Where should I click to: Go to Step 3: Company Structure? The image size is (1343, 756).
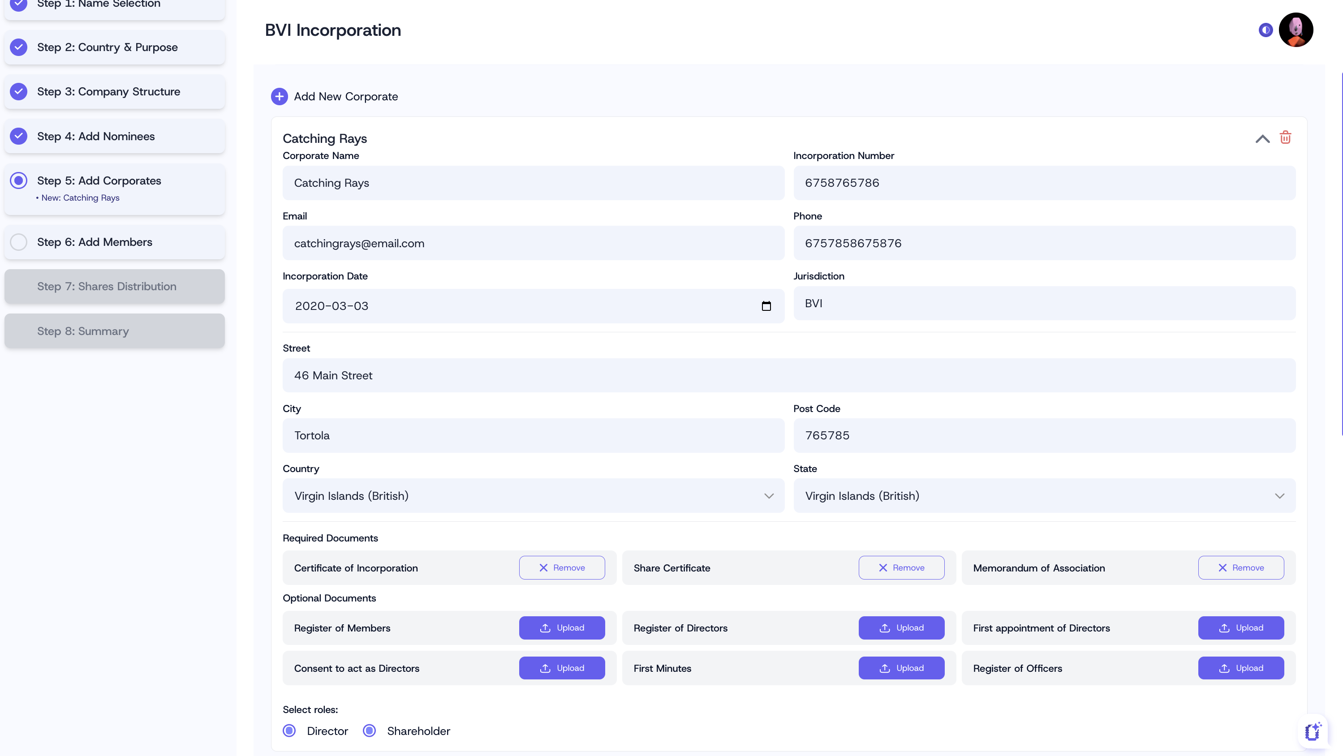point(108,92)
